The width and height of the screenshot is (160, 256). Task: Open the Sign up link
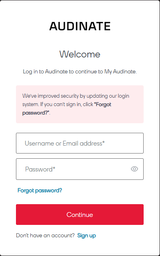pyautogui.click(x=87, y=235)
